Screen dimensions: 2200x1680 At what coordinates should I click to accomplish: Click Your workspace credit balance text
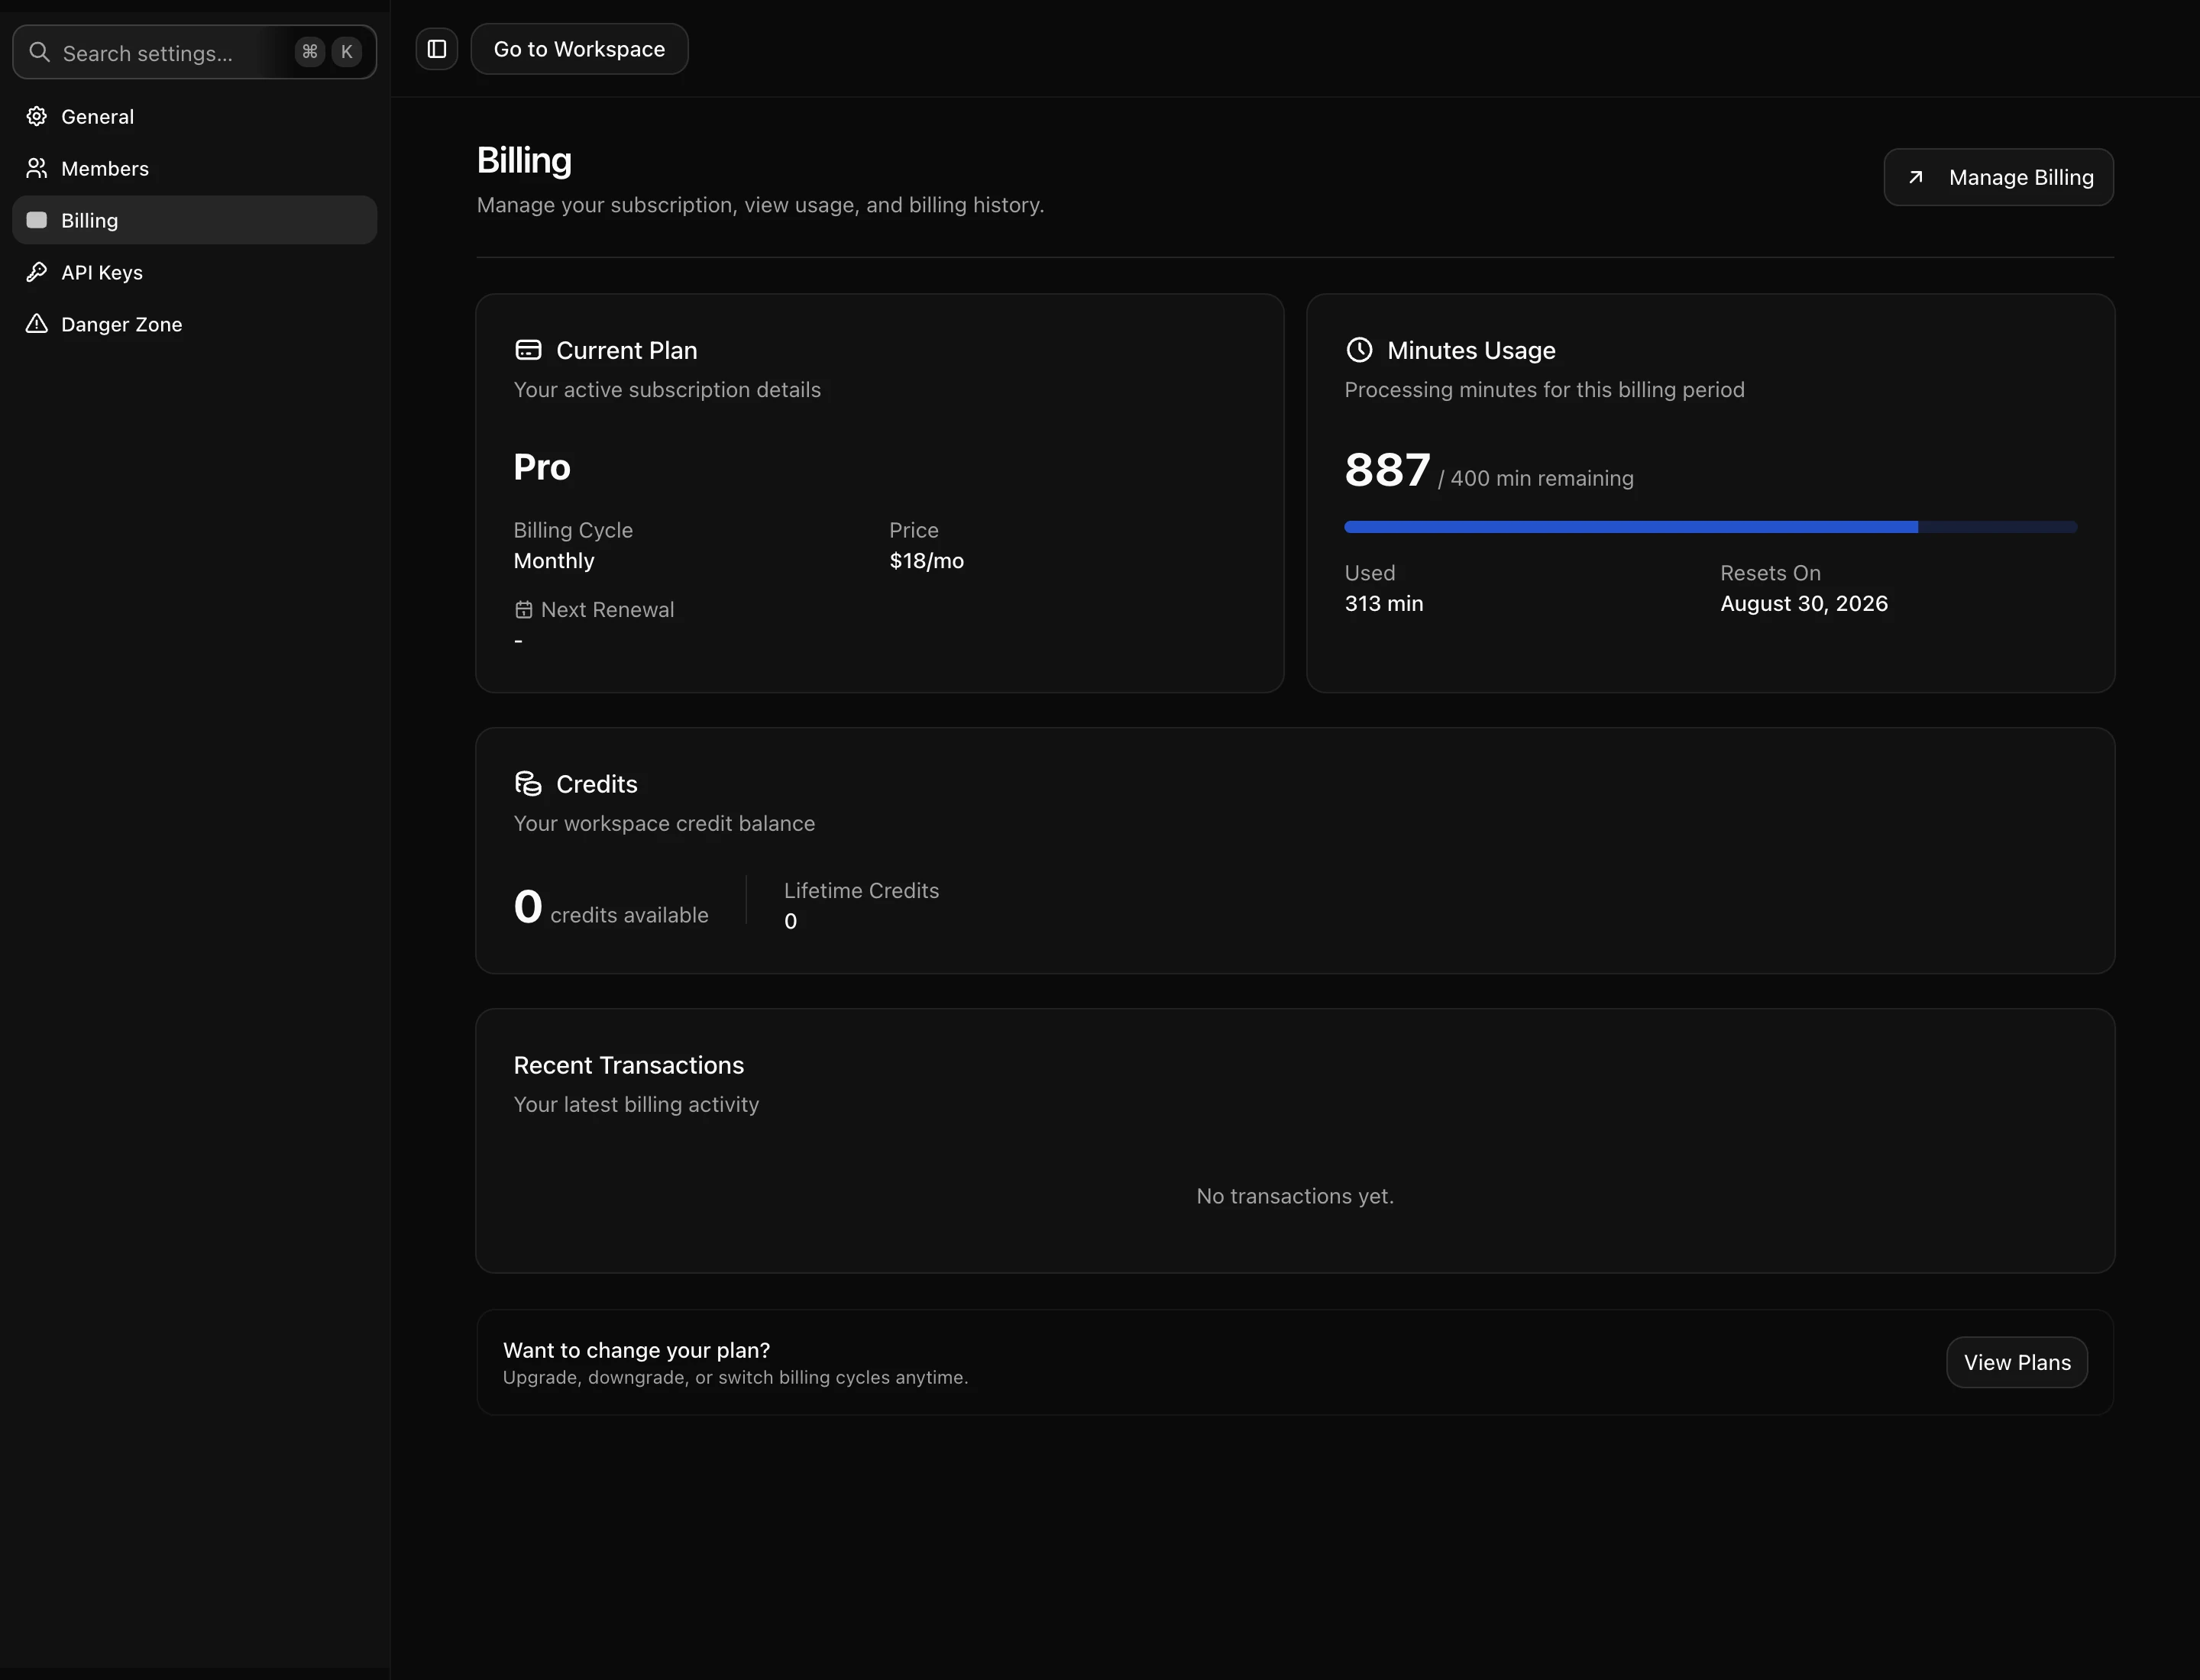665,823
